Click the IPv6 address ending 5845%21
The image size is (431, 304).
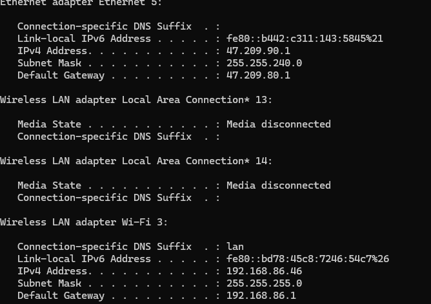(x=305, y=39)
